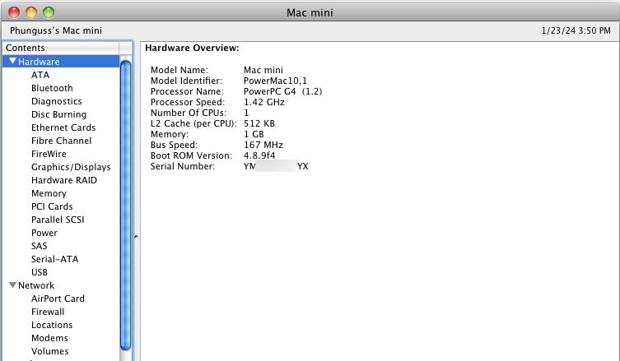Select the Hardware category row

point(61,62)
